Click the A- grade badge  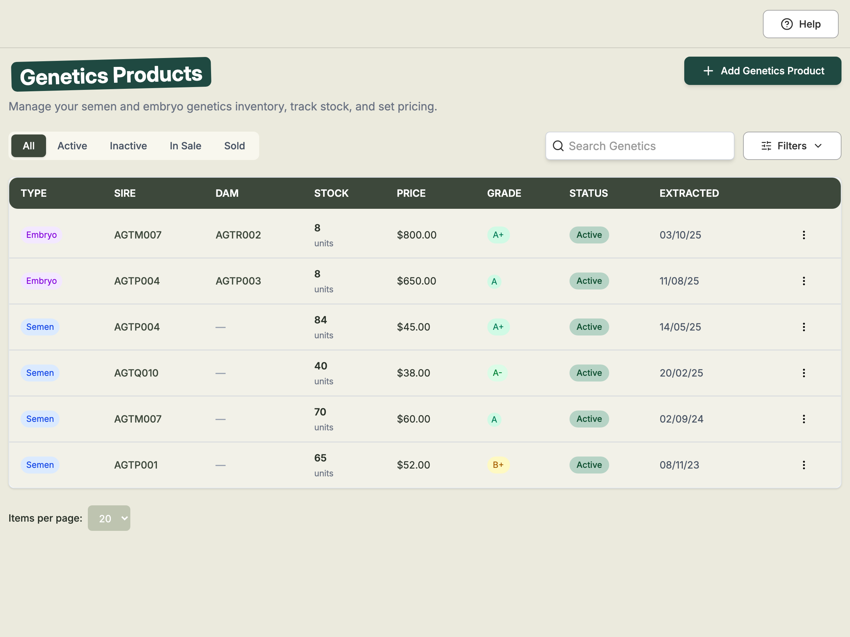pyautogui.click(x=497, y=373)
